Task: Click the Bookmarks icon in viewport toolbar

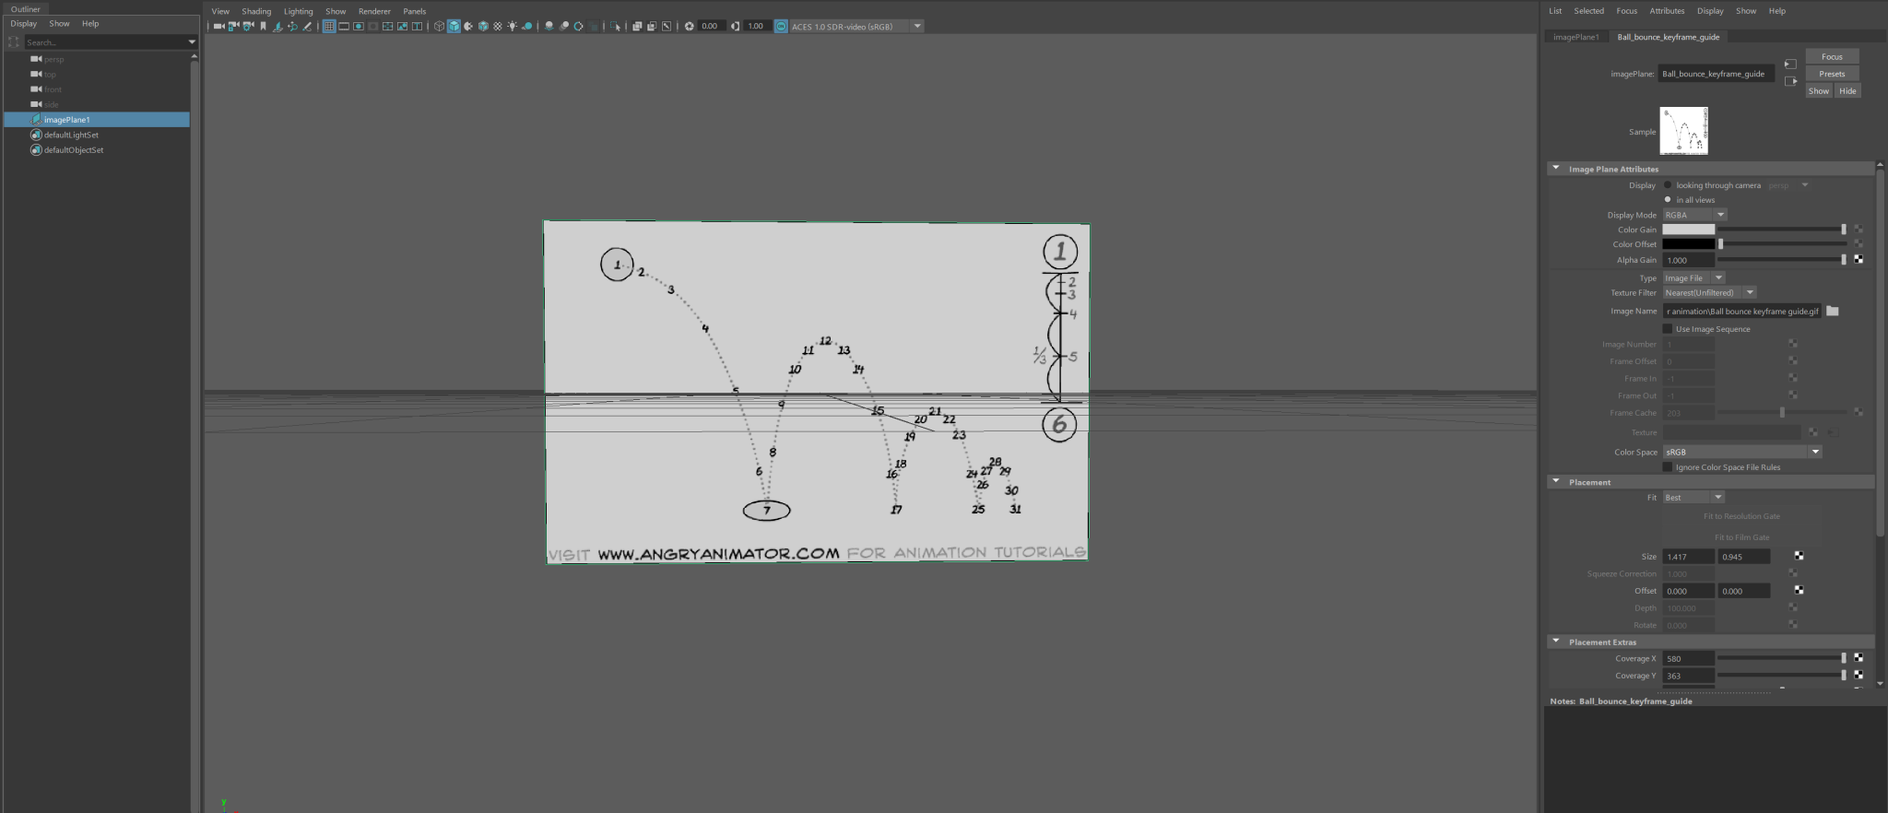Action: 263,26
